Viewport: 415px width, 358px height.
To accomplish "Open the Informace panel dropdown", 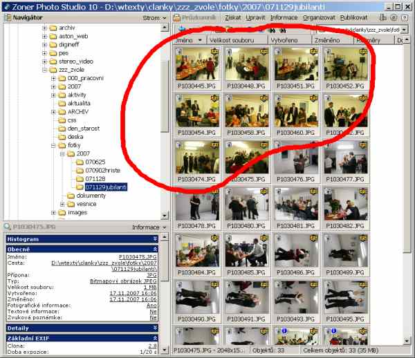I will 149,226.
